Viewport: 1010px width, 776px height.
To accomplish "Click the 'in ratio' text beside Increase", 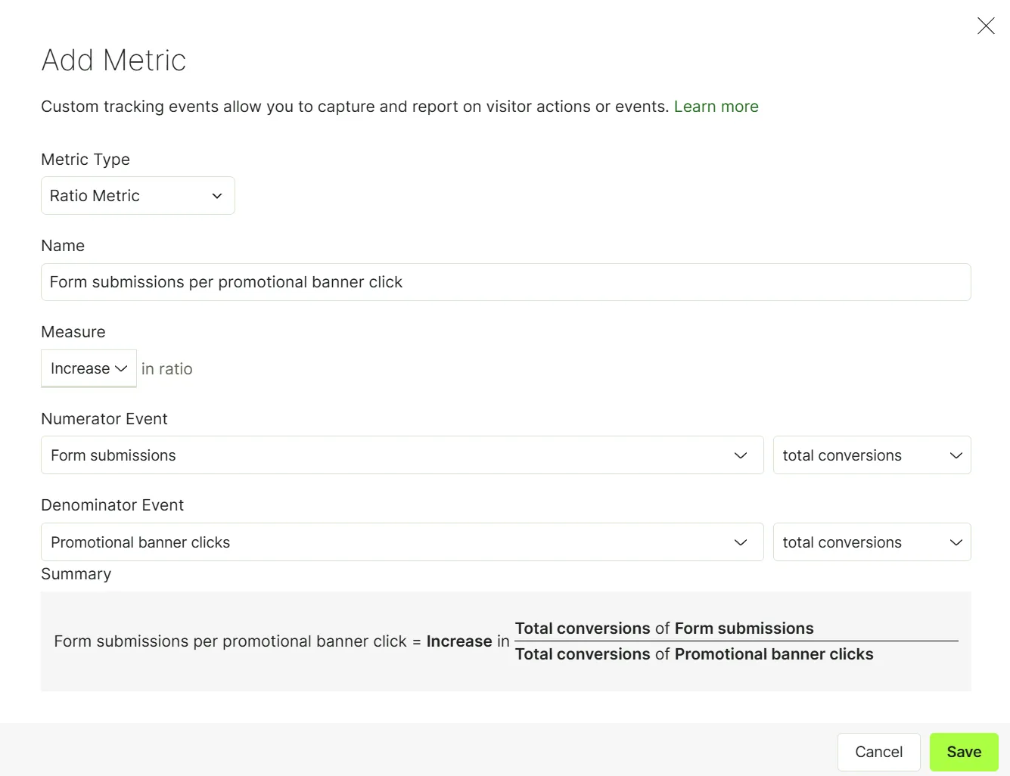I will tap(167, 369).
